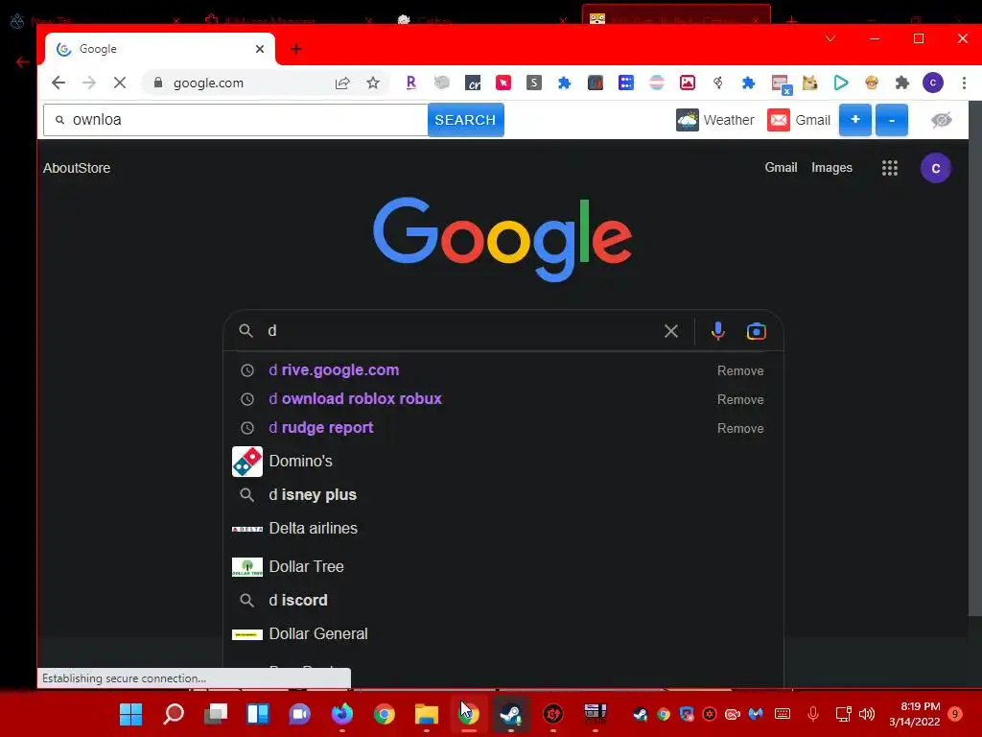This screenshot has width=982, height=737.
Task: Click the purple R extension icon
Action: pos(410,83)
